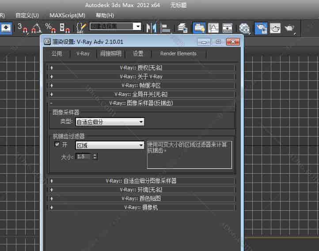
Task: Click the Align tool icon
Action: (x=166, y=28)
